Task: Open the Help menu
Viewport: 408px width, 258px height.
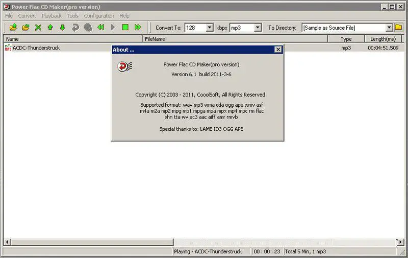Action: 124,16
